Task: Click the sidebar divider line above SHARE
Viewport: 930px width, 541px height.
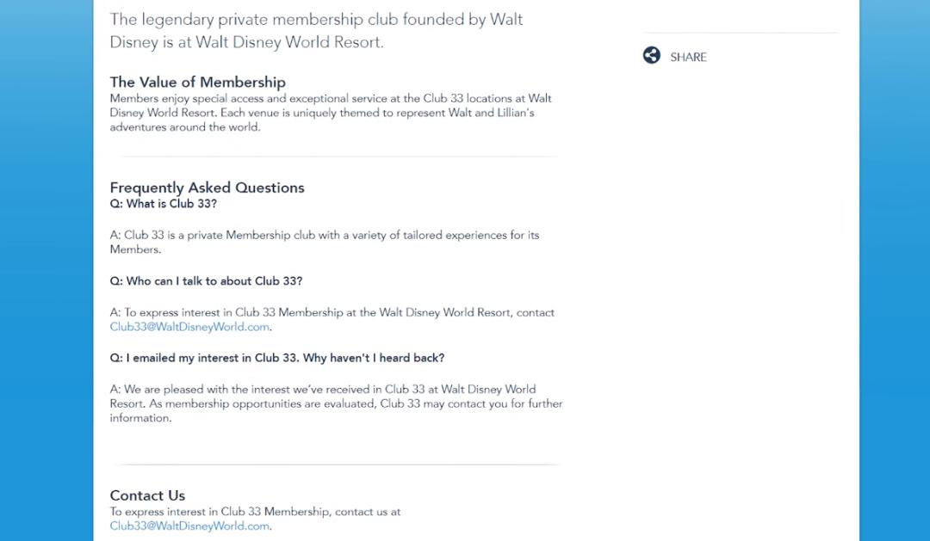Action: click(741, 33)
